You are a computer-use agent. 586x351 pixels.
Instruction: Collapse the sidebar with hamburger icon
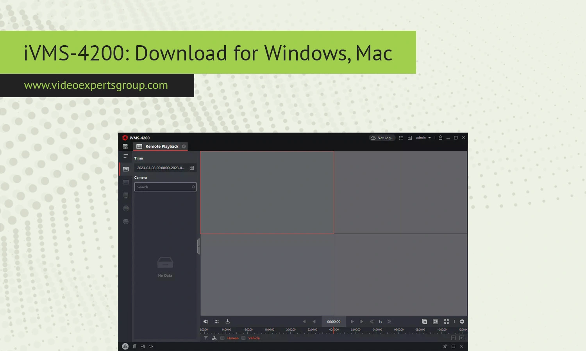tap(126, 156)
